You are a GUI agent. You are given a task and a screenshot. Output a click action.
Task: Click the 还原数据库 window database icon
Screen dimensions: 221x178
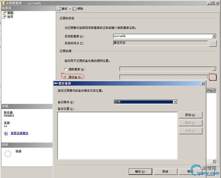coord(4,3)
